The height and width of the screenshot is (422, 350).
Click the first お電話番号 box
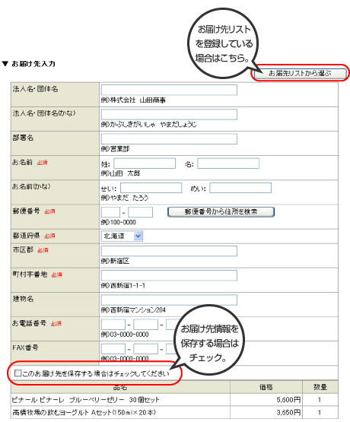113,325
